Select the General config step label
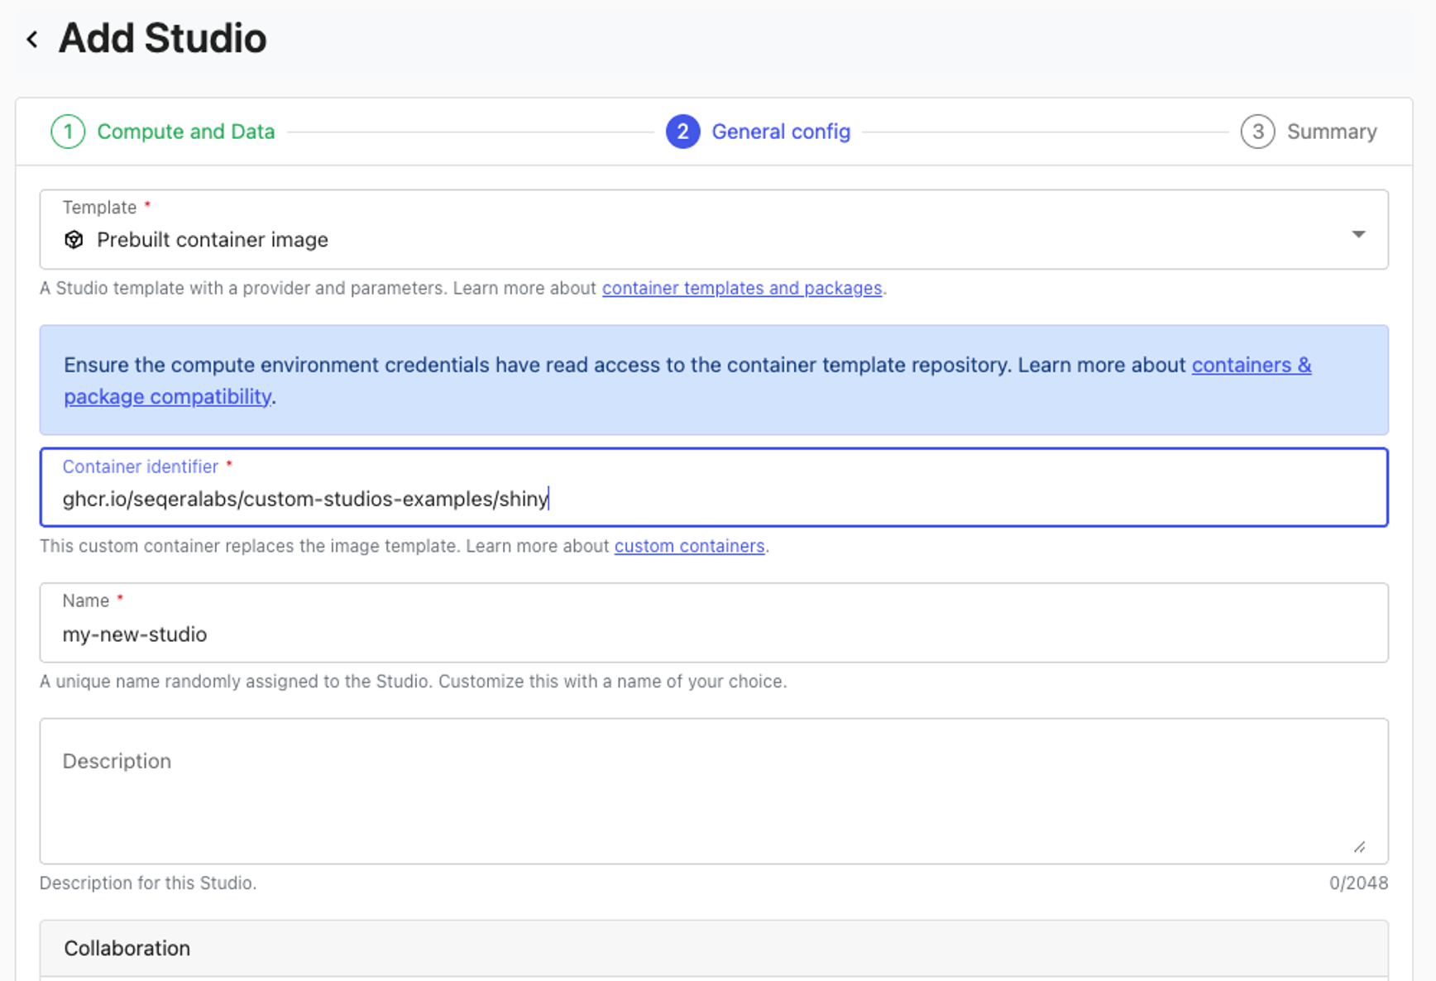Image resolution: width=1436 pixels, height=981 pixels. point(780,132)
